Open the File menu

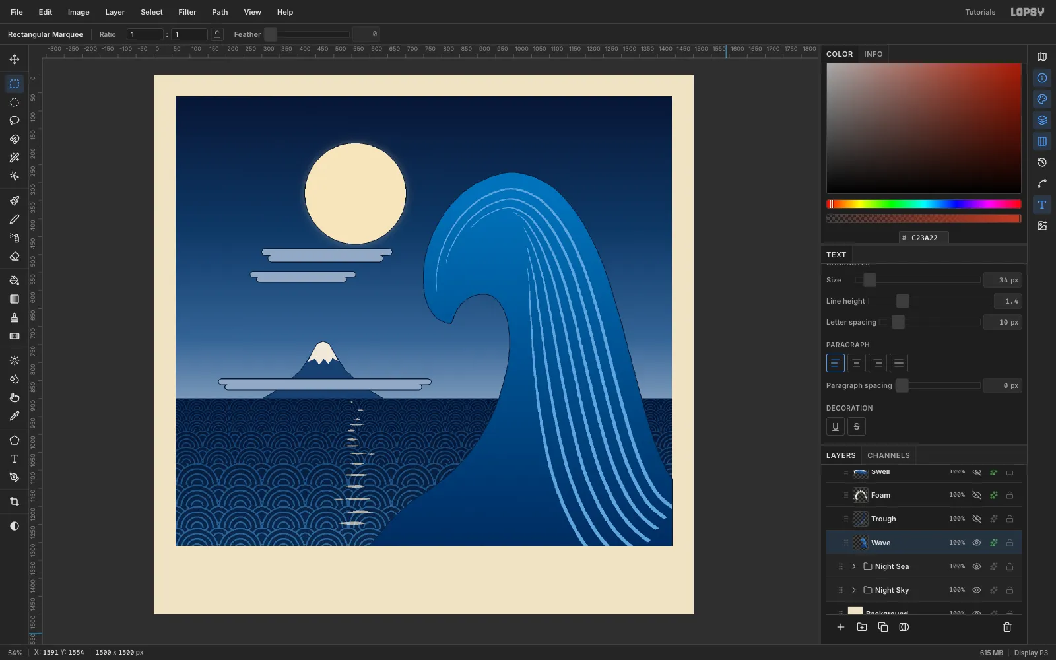(16, 12)
